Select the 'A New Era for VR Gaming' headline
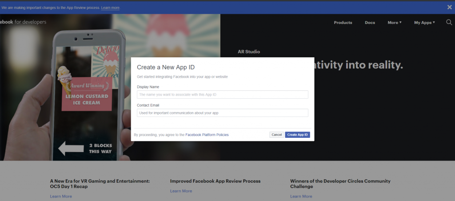This screenshot has height=201, width=455. point(100,184)
